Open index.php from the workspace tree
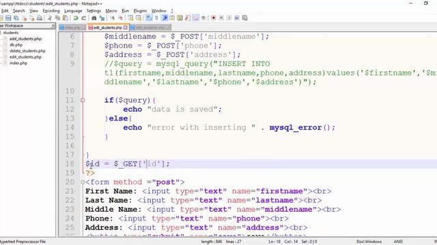This screenshot has height=245, width=437. point(18,63)
